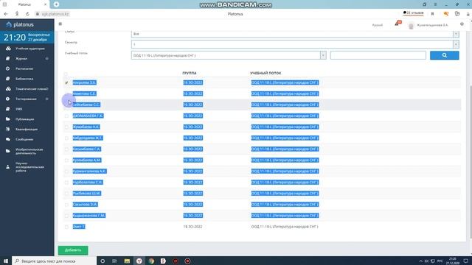
Task: Click the ГРУППА column header
Action: click(x=190, y=73)
